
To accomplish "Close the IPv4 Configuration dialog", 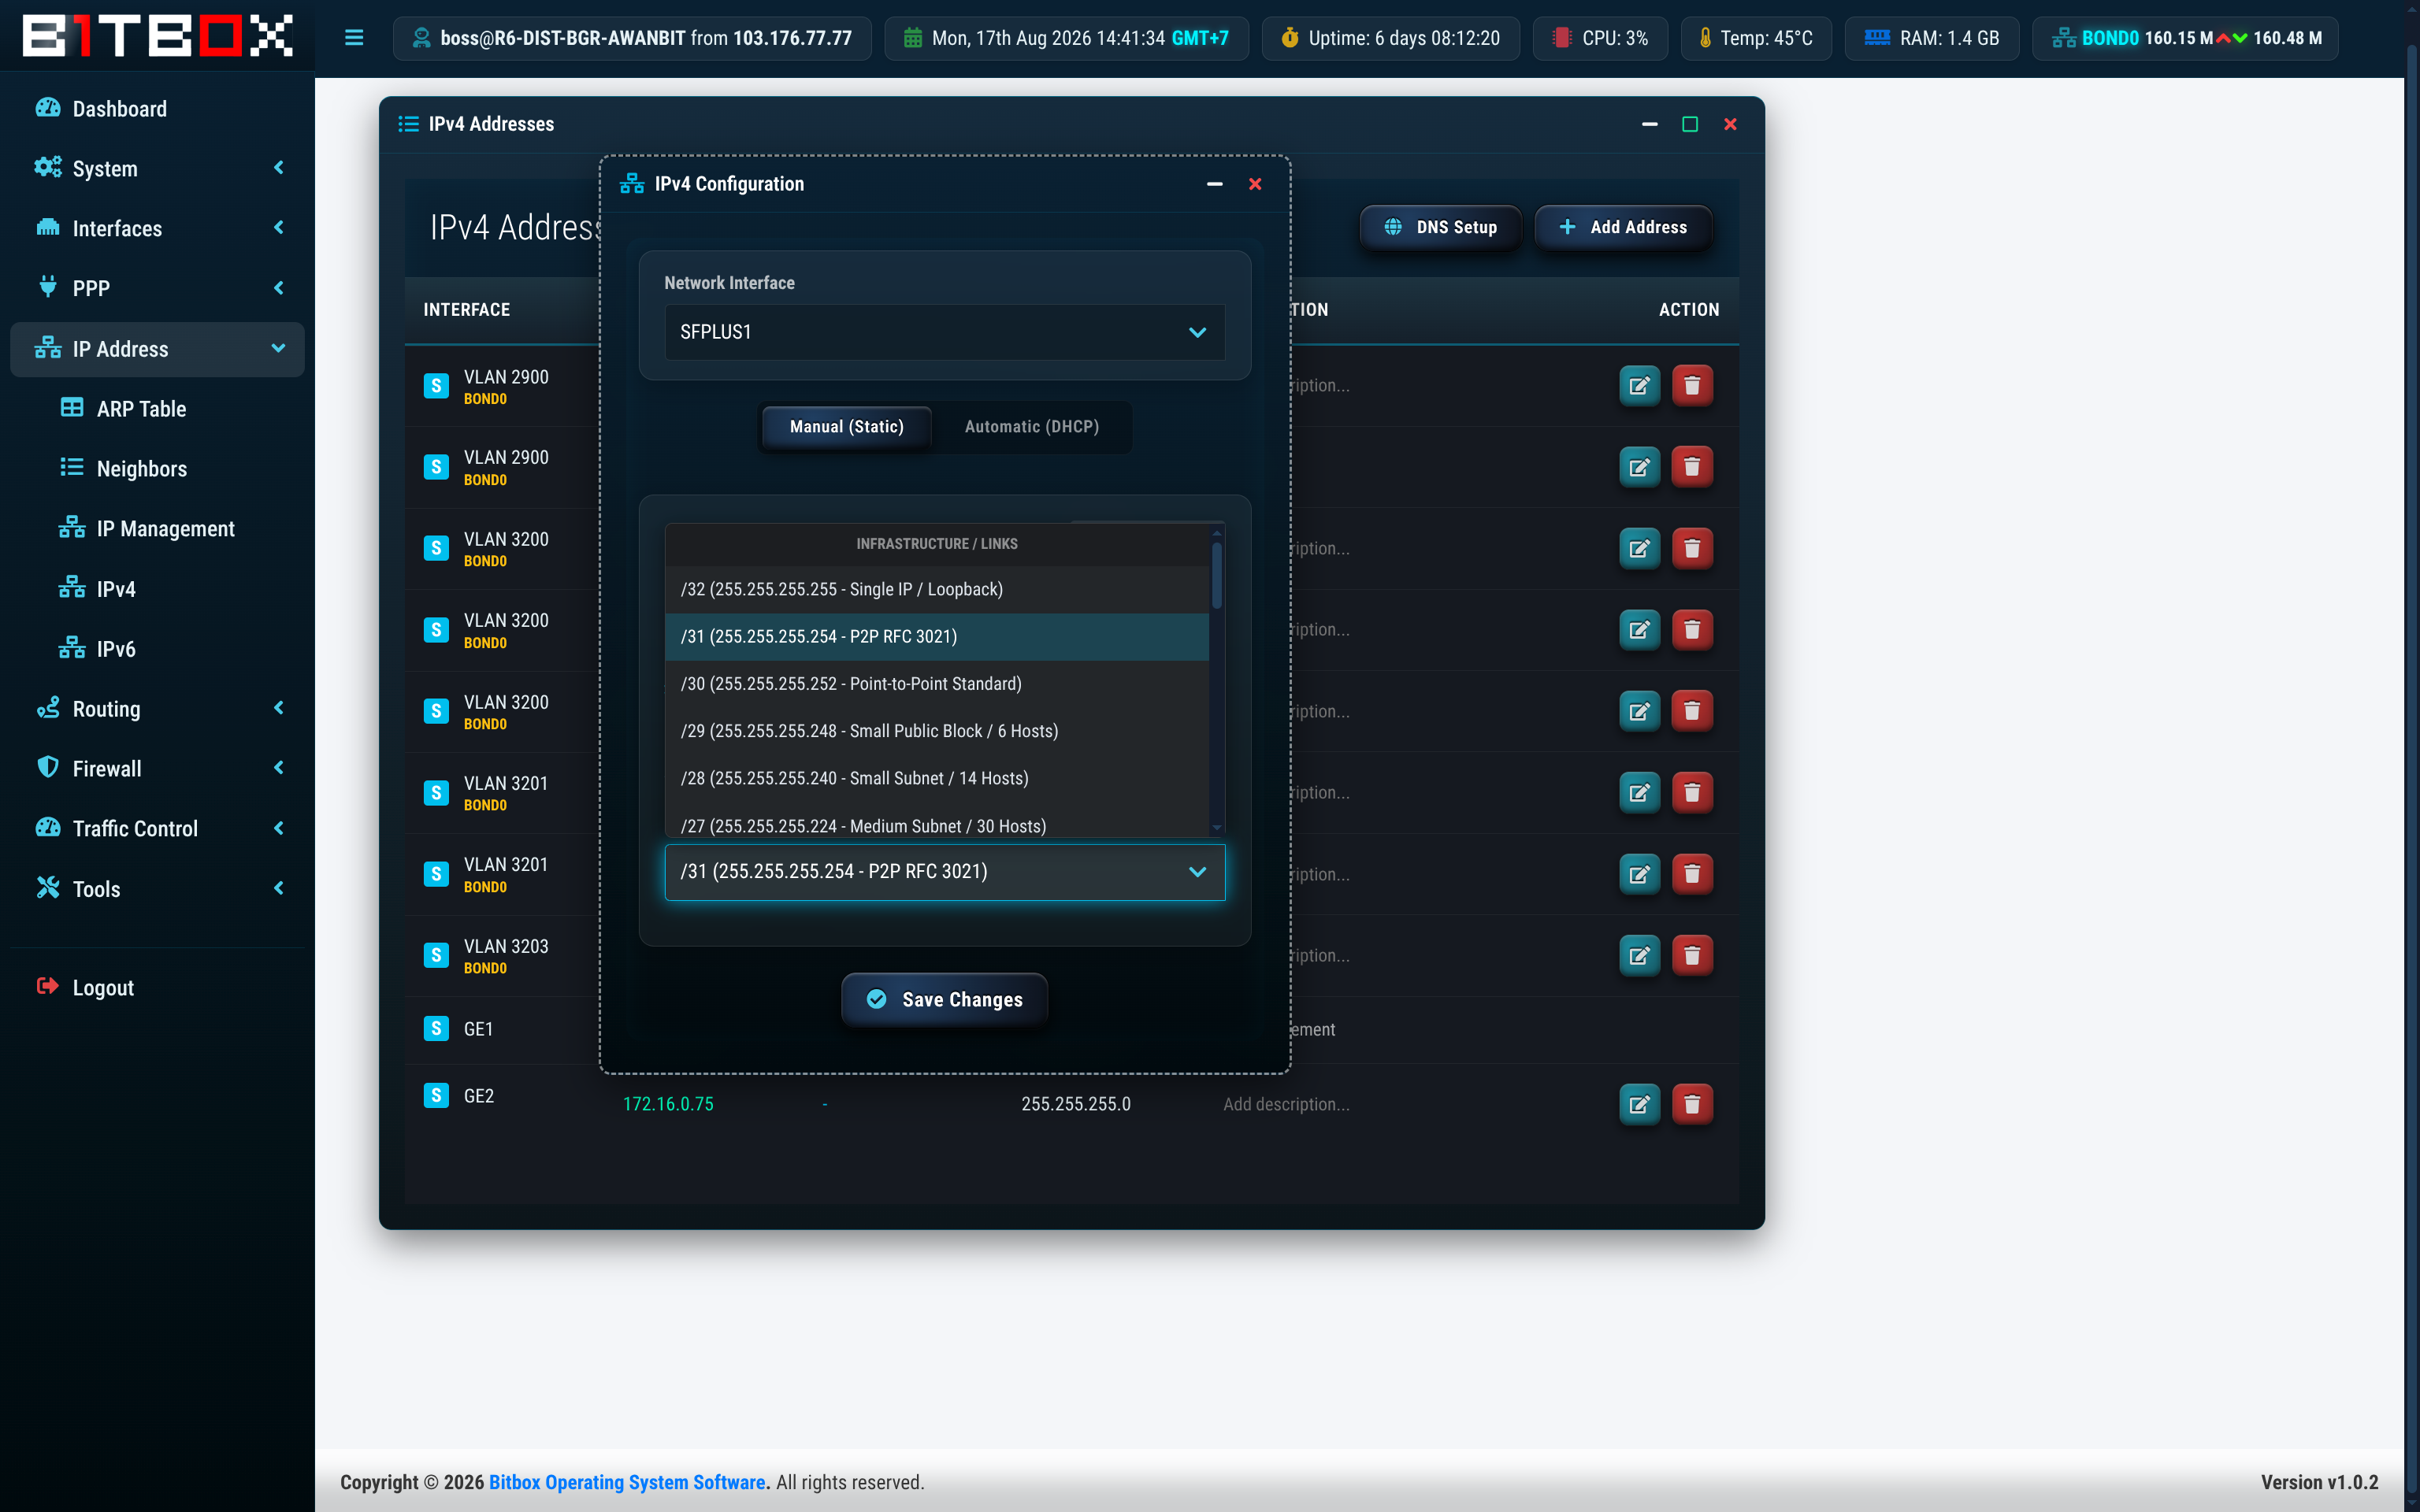I will [x=1255, y=184].
